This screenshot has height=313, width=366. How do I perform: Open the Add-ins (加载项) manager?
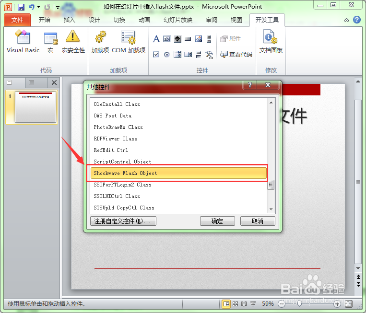[x=100, y=42]
